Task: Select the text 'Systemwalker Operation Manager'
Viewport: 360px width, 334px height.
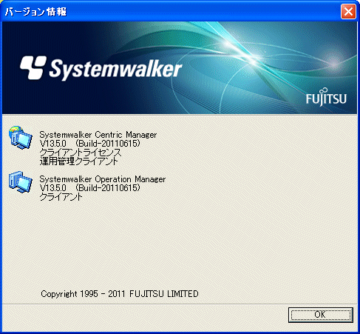Action: (x=103, y=179)
